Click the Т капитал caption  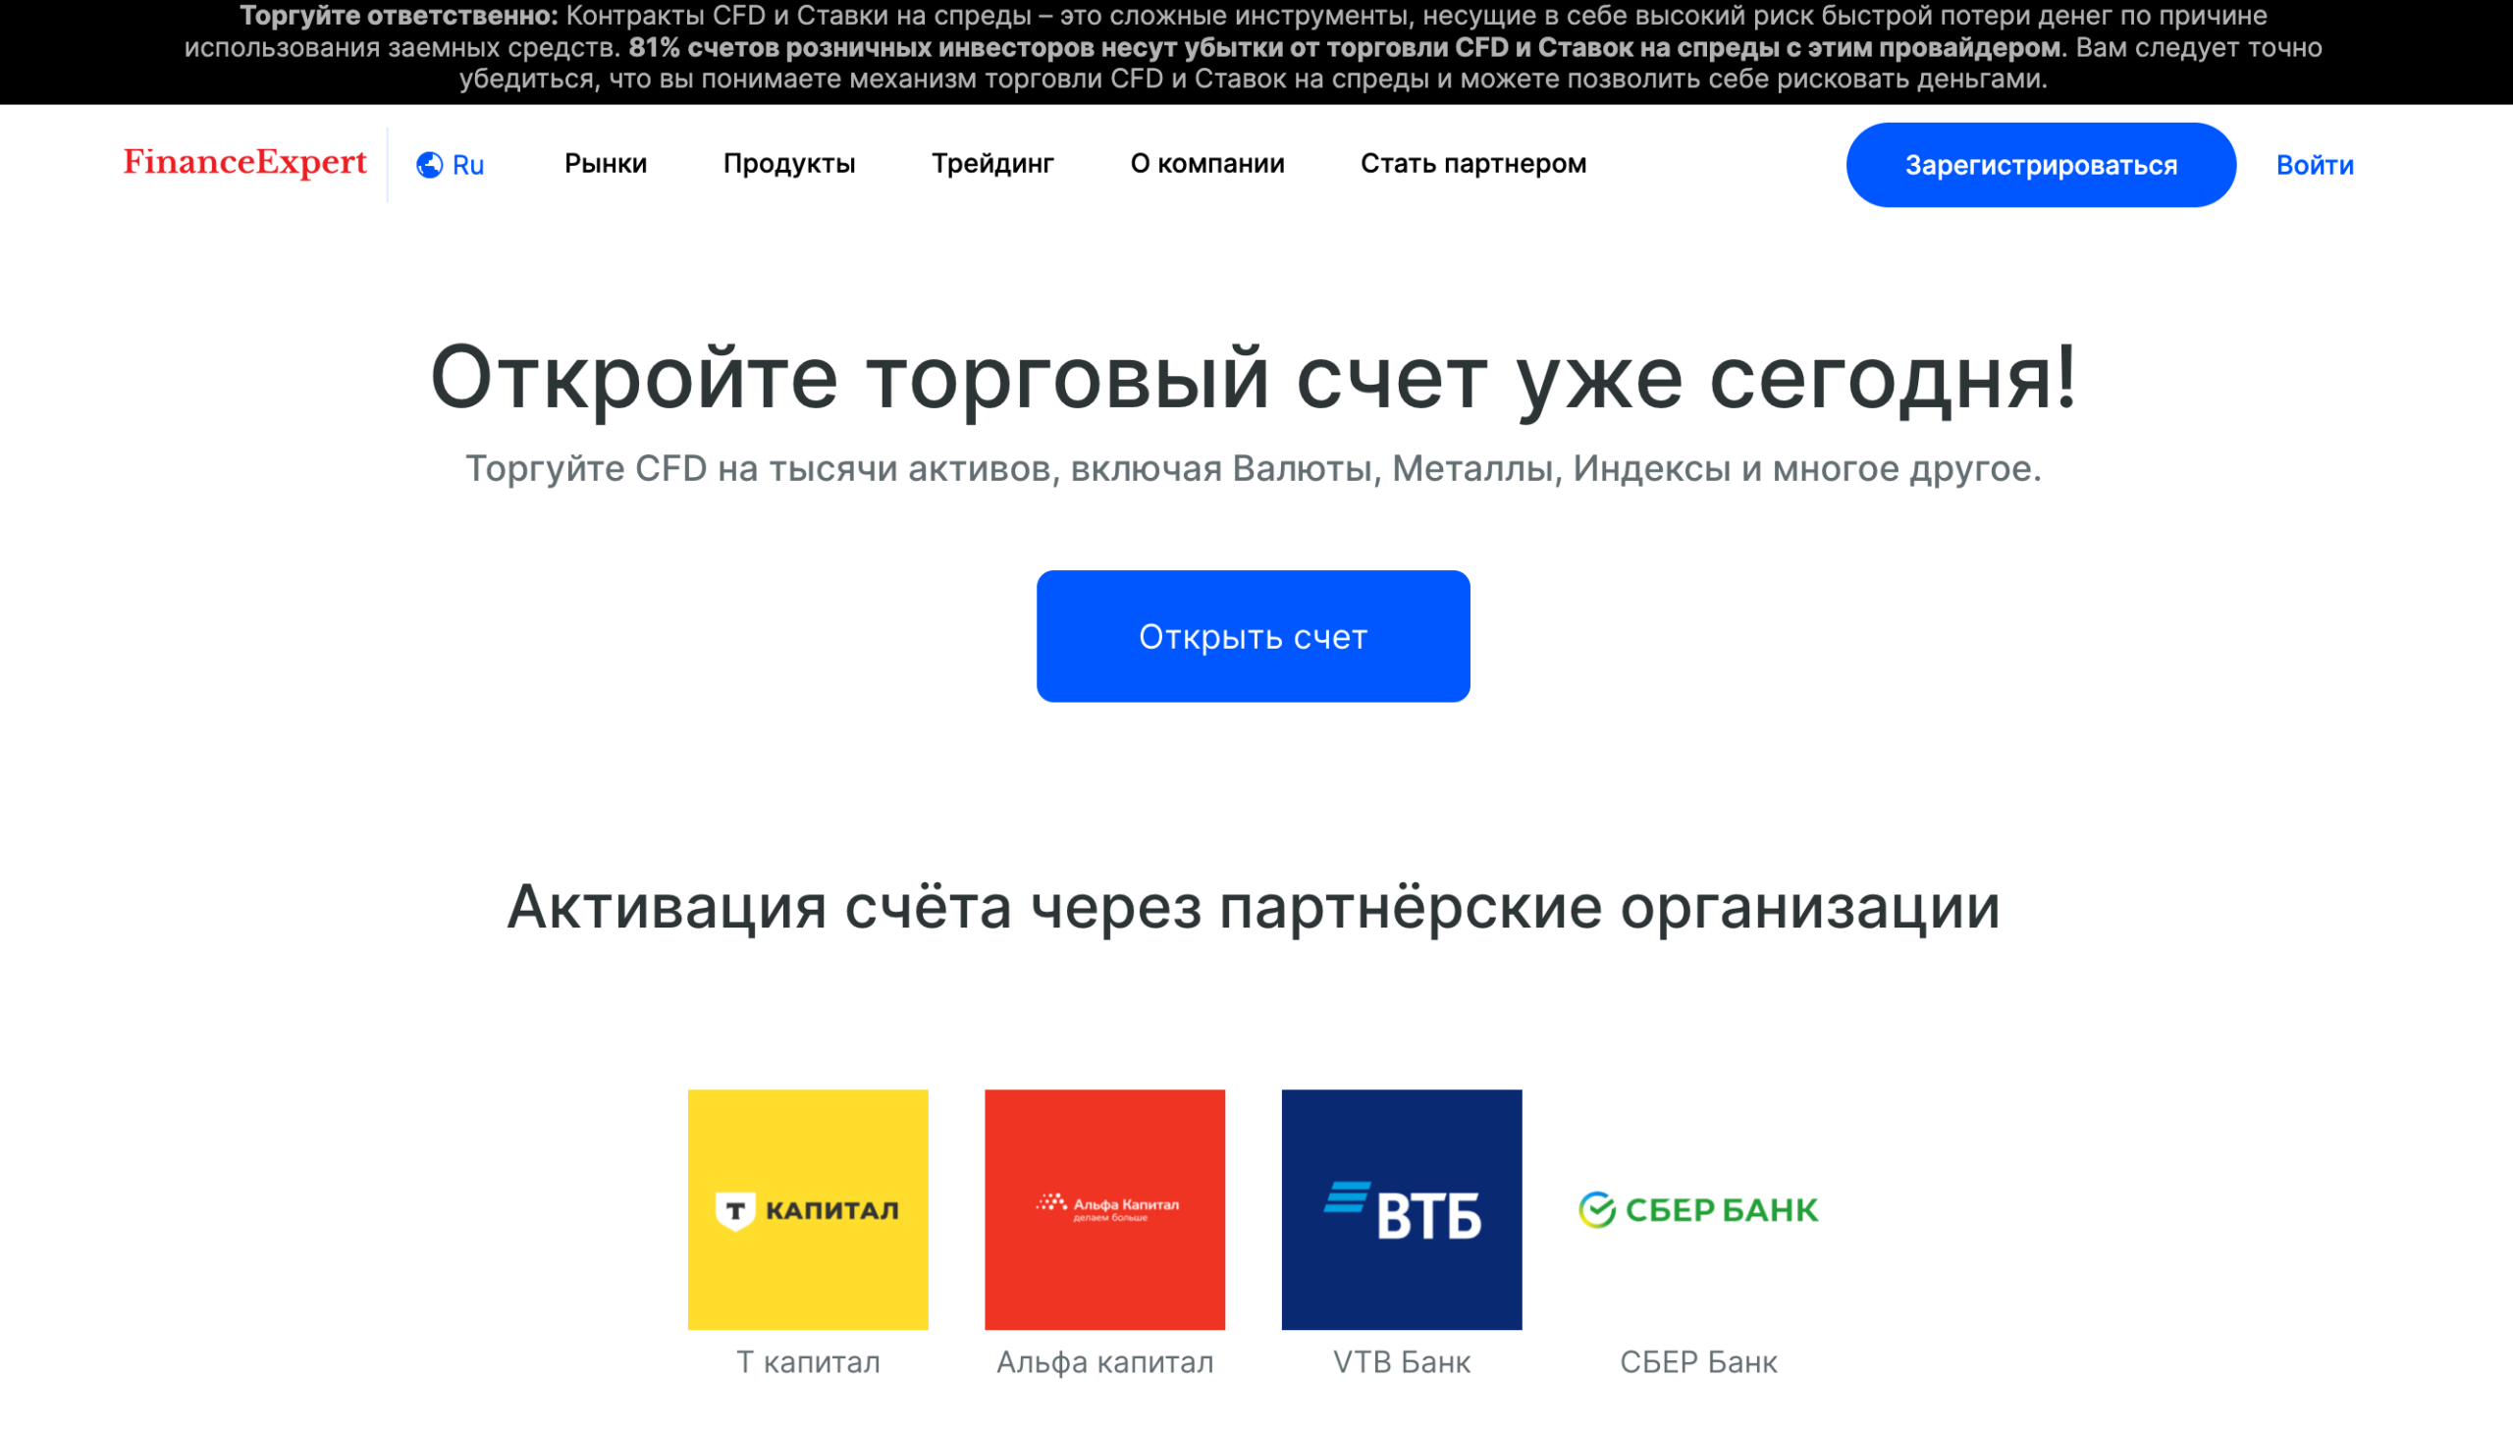(808, 1362)
